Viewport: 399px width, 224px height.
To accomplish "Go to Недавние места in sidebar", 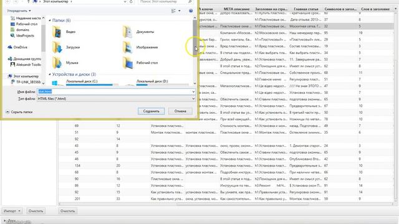I will pos(26,18).
